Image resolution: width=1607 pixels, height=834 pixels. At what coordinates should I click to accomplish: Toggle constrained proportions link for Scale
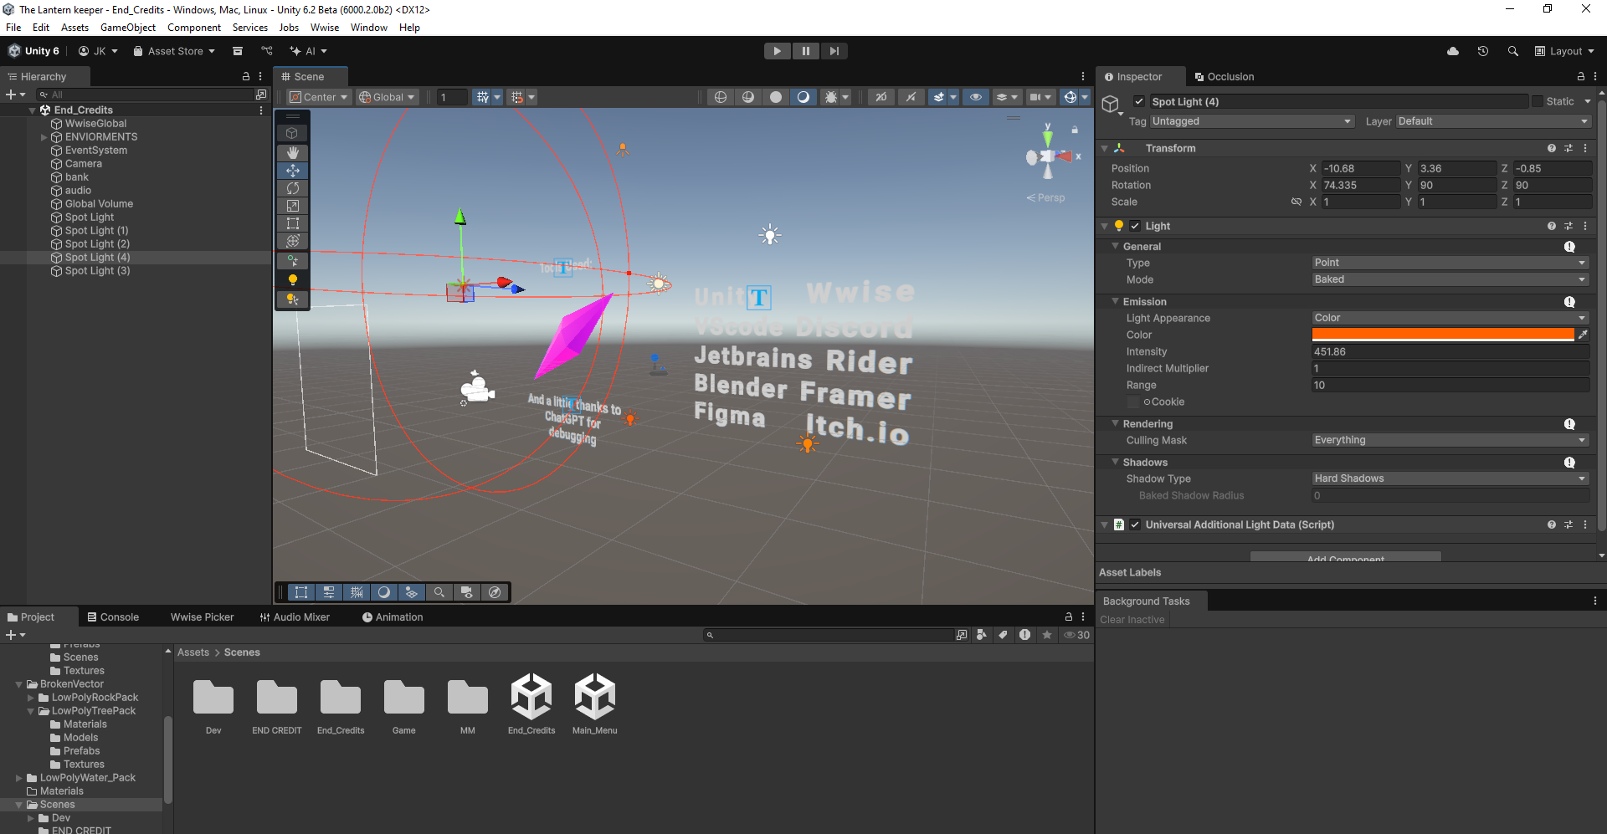point(1296,202)
